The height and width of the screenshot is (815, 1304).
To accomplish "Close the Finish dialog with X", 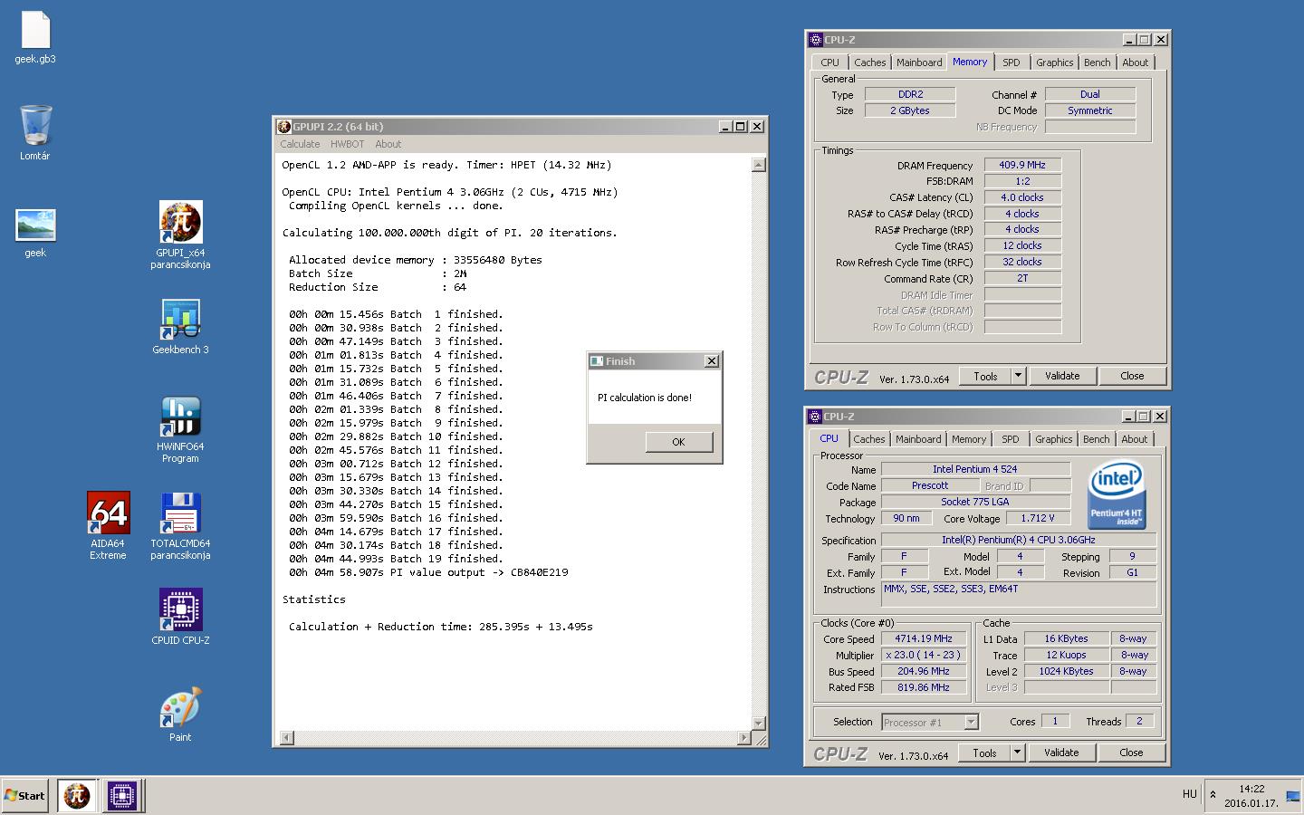I will point(712,361).
